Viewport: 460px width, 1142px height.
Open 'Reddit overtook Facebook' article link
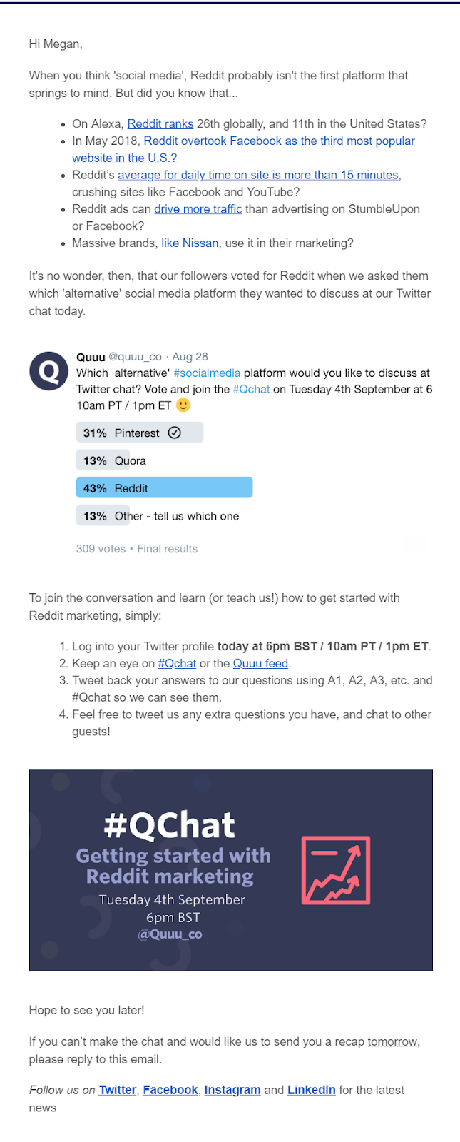coord(279,141)
